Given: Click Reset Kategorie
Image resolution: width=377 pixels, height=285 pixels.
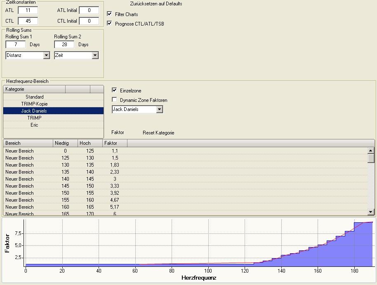Looking at the screenshot, I should coord(158,133).
